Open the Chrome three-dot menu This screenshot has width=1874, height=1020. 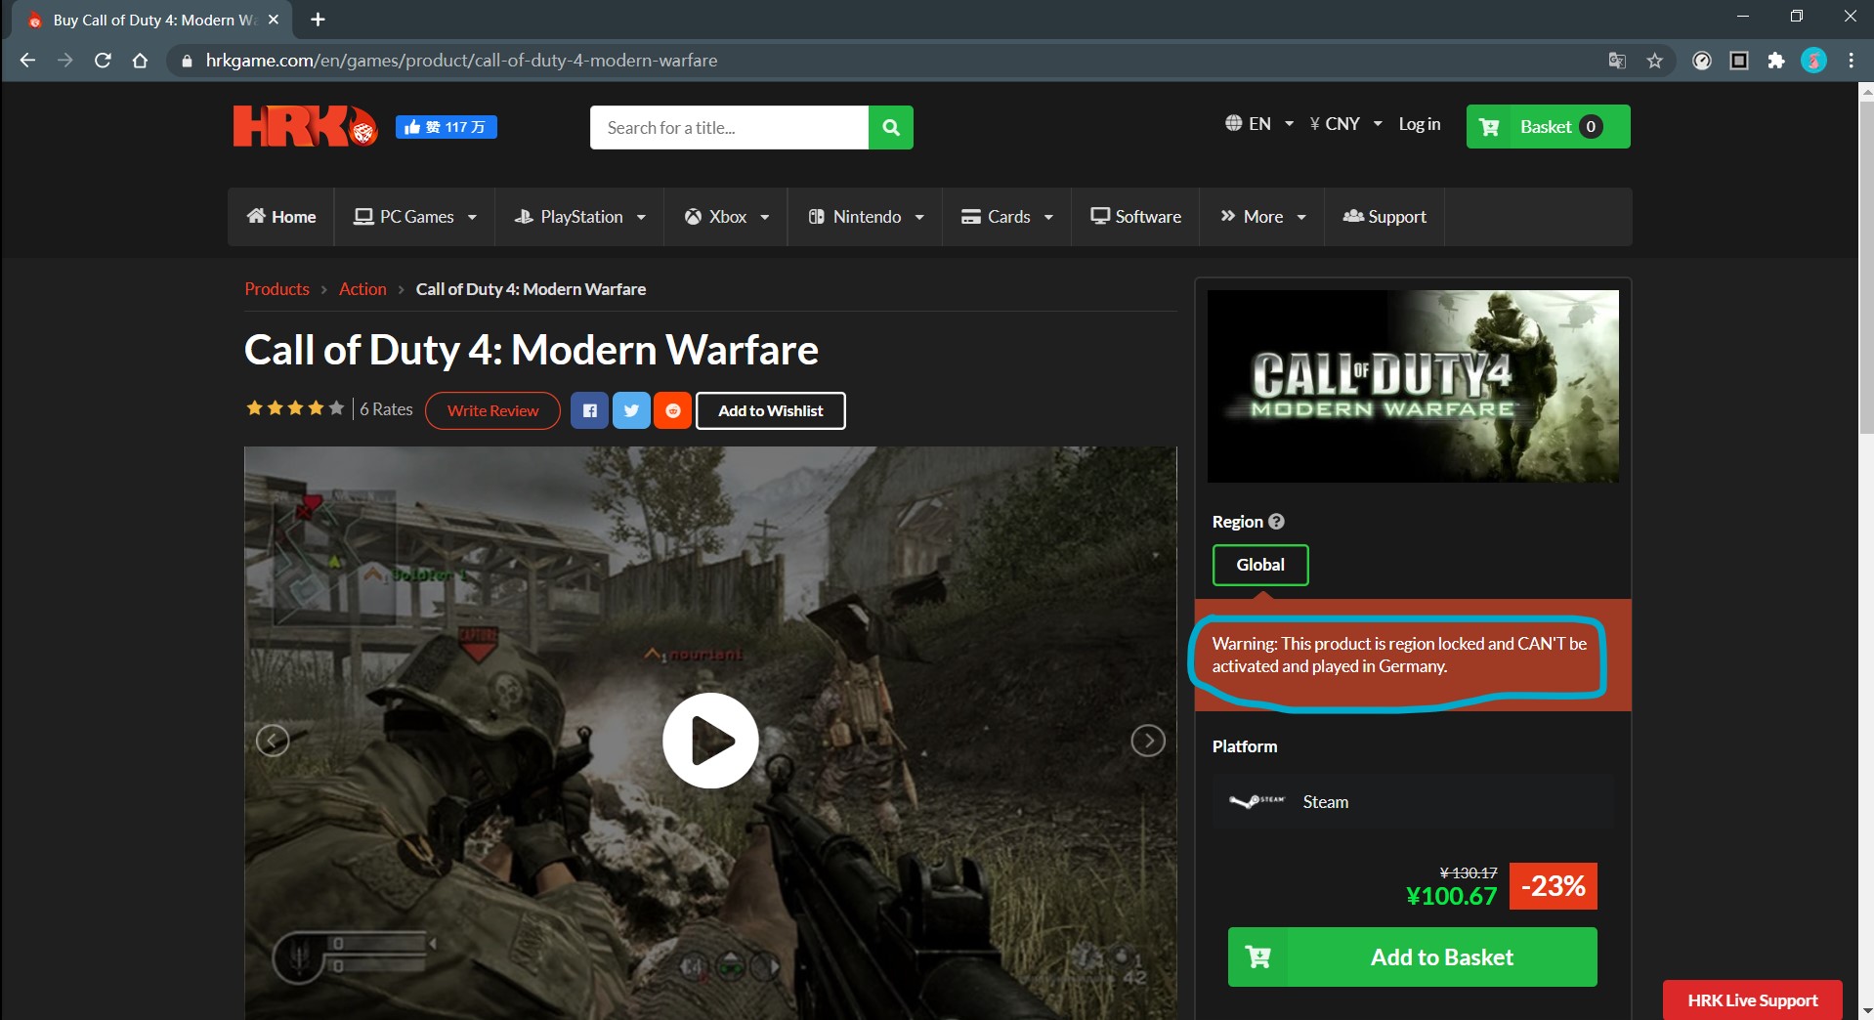click(x=1852, y=61)
